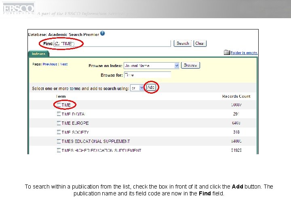291x218 pixels.
Task: Click the Term column header
Action: (61, 96)
